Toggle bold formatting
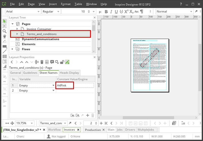This screenshot has width=203, height=141. click(x=106, y=12)
